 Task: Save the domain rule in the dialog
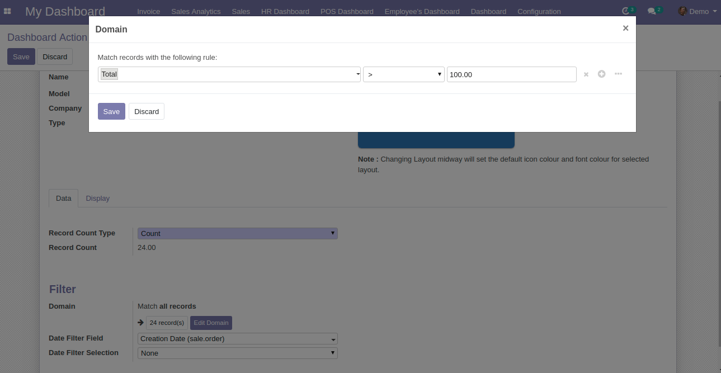111,111
